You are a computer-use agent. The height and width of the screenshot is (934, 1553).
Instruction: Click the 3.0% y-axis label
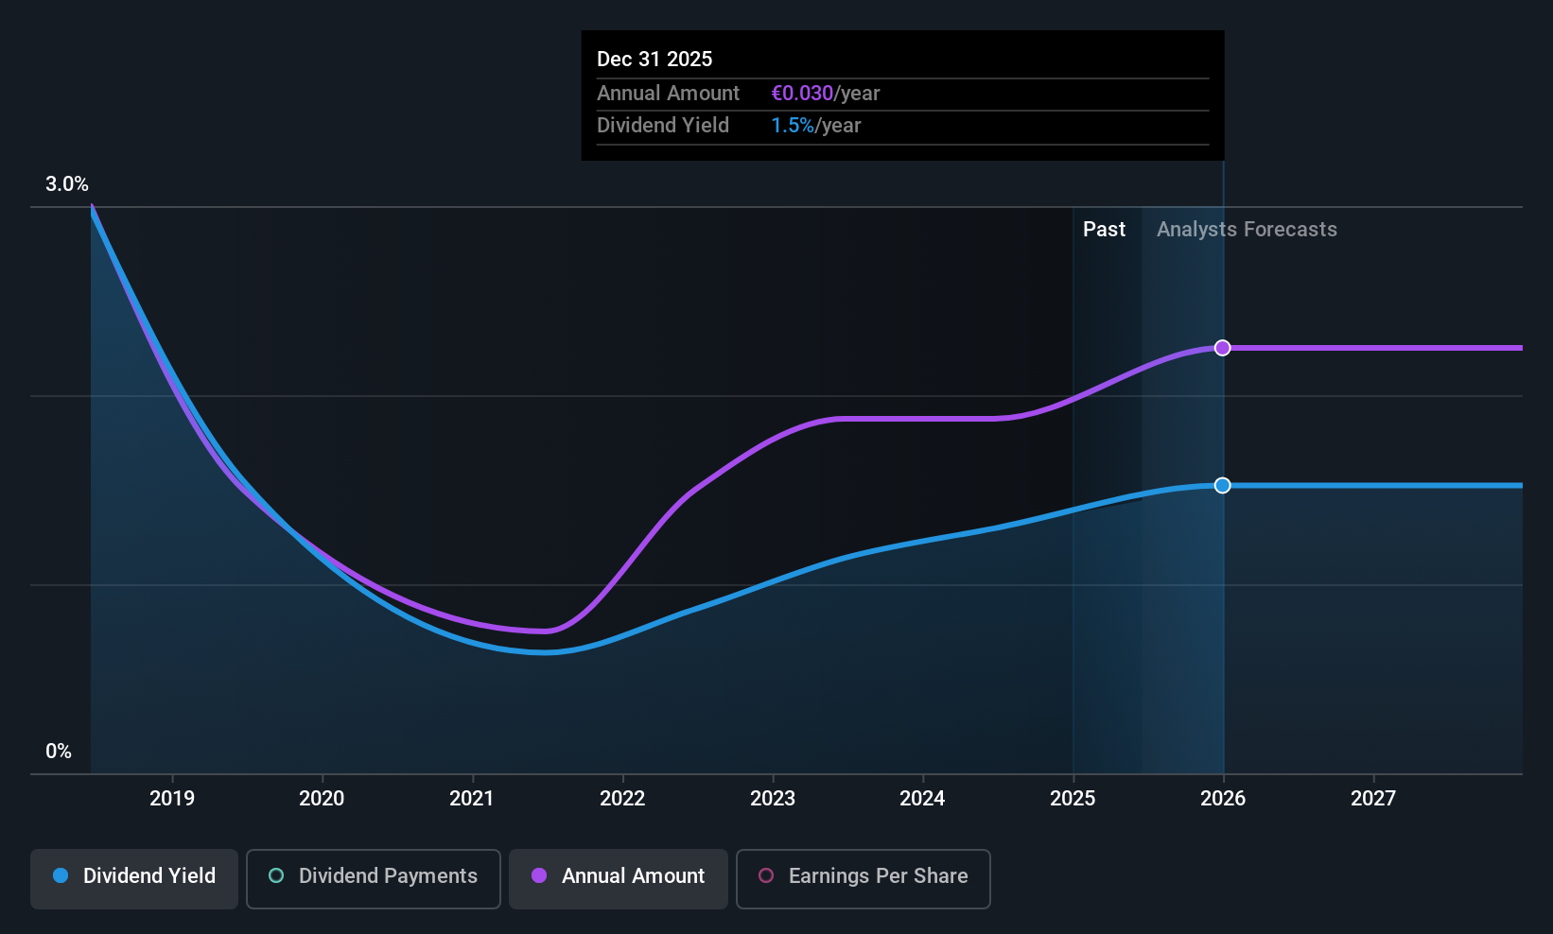pos(67,184)
